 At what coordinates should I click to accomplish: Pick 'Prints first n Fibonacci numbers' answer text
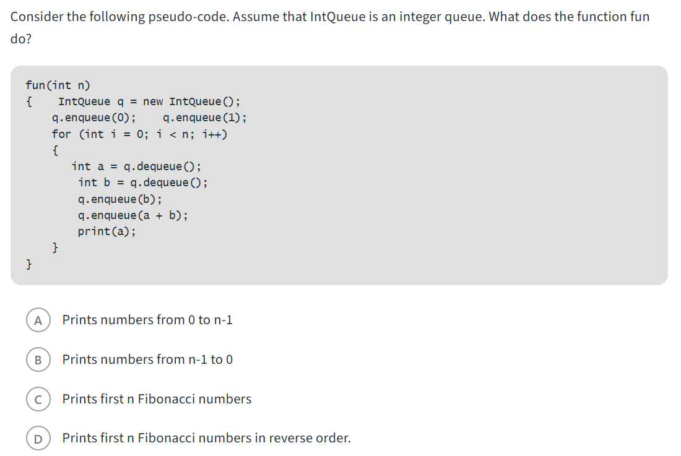(157, 399)
